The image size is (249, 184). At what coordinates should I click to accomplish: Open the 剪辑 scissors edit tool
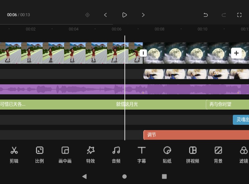point(14,155)
